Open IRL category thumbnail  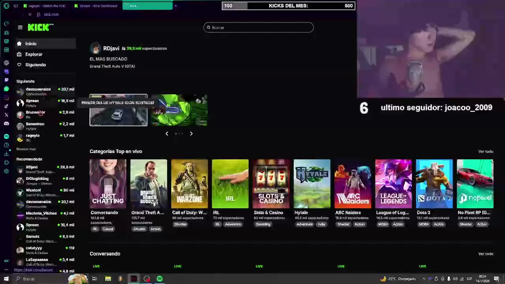(x=230, y=184)
